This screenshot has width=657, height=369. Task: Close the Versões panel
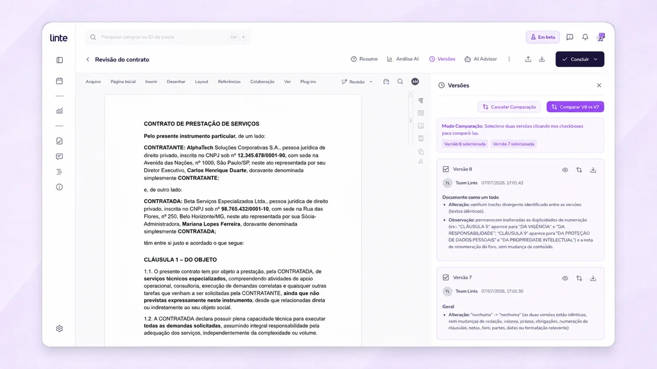[599, 86]
